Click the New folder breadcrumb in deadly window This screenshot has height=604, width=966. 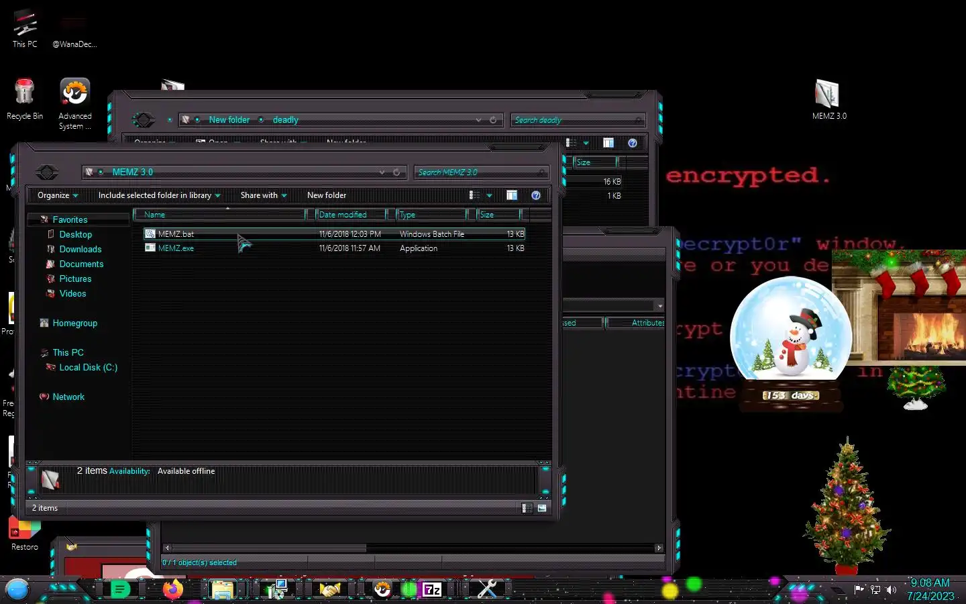[x=229, y=120]
